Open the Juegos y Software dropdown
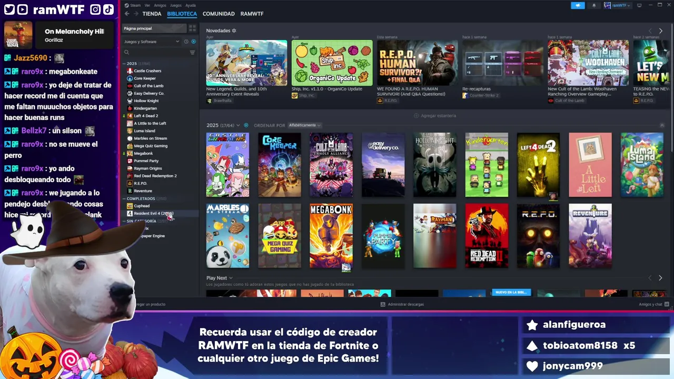Screen dimensions: 674x379 click(x=152, y=42)
